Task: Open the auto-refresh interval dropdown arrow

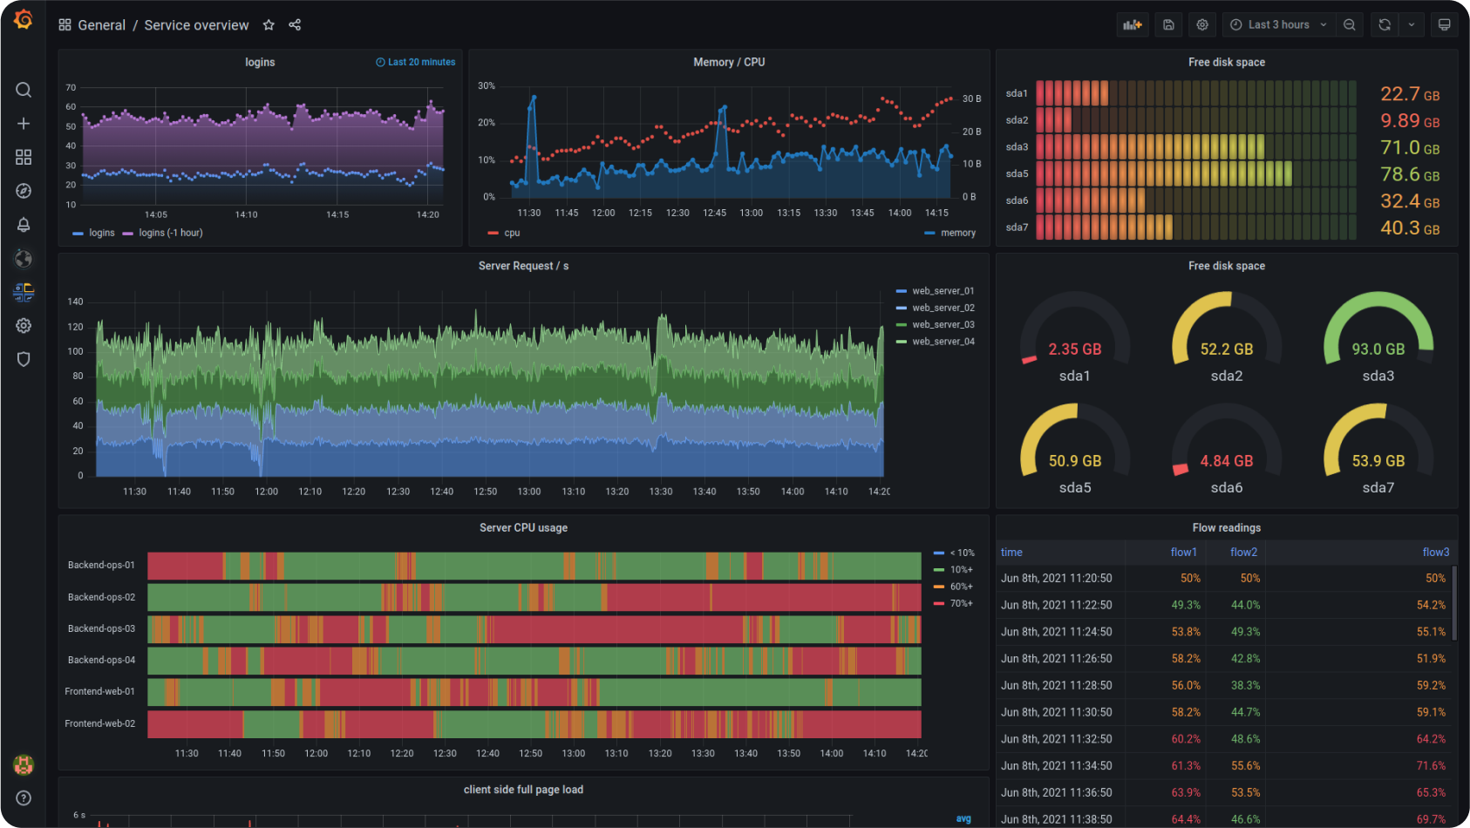Action: (x=1412, y=24)
